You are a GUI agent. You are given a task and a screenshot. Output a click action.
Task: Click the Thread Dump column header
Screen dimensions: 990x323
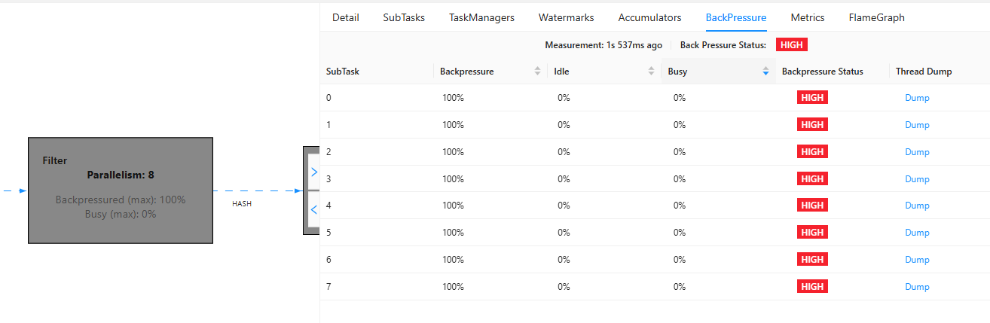(924, 72)
